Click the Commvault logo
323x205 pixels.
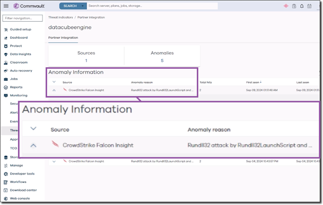(x=29, y=6)
